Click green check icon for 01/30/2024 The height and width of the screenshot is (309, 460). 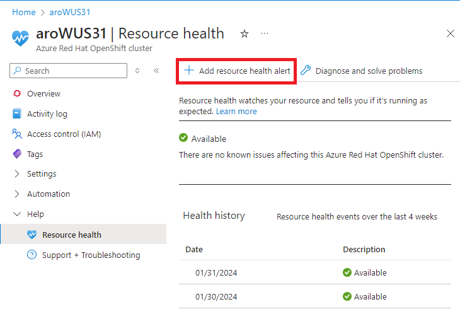(x=347, y=296)
